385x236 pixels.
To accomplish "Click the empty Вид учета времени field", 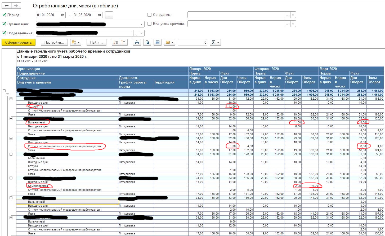I will (236, 24).
